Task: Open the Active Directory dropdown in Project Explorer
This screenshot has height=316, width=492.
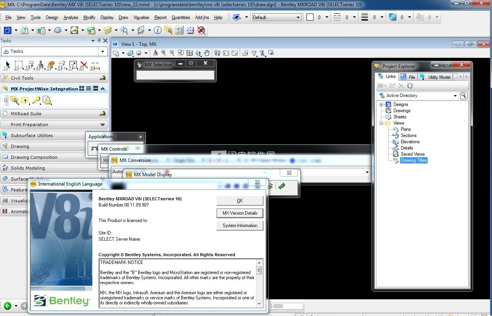Action: coord(418,95)
